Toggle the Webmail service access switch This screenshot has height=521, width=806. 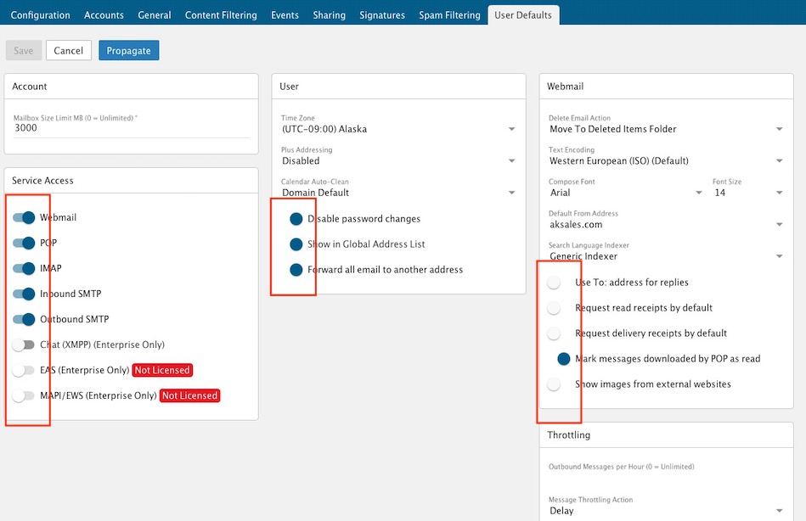[24, 218]
